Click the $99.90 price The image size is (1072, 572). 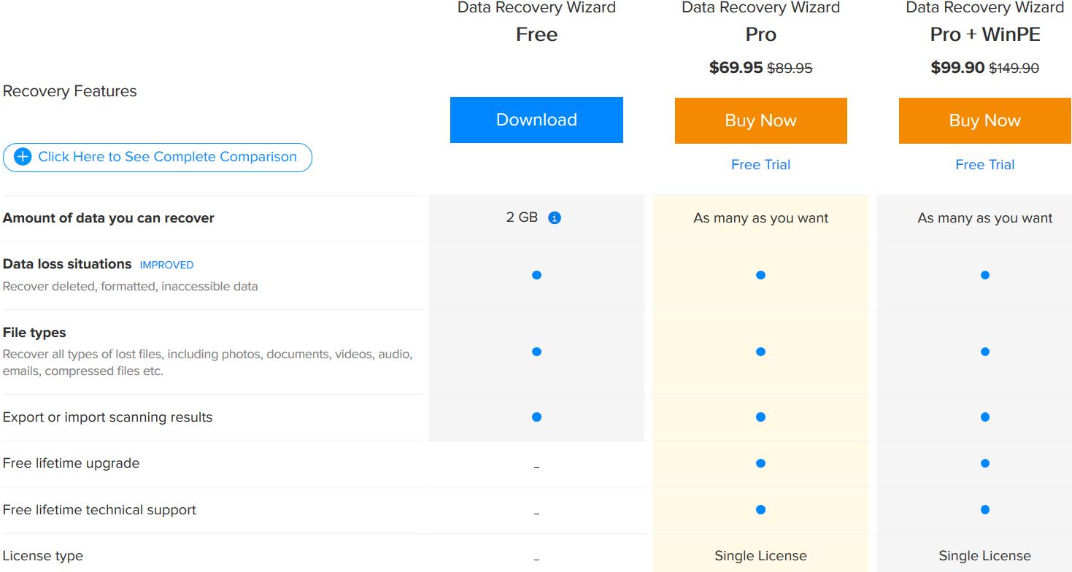(x=957, y=68)
